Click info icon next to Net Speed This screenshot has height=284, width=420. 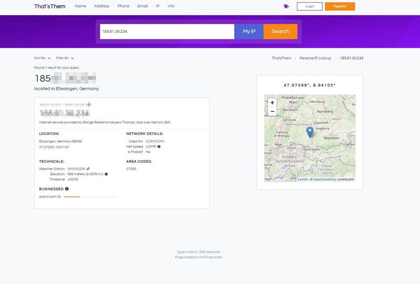click(x=159, y=146)
